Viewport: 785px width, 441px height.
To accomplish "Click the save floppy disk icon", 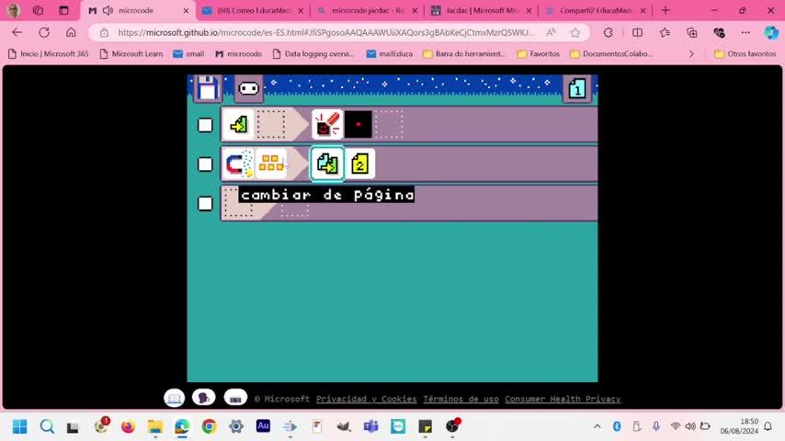I will [x=207, y=88].
